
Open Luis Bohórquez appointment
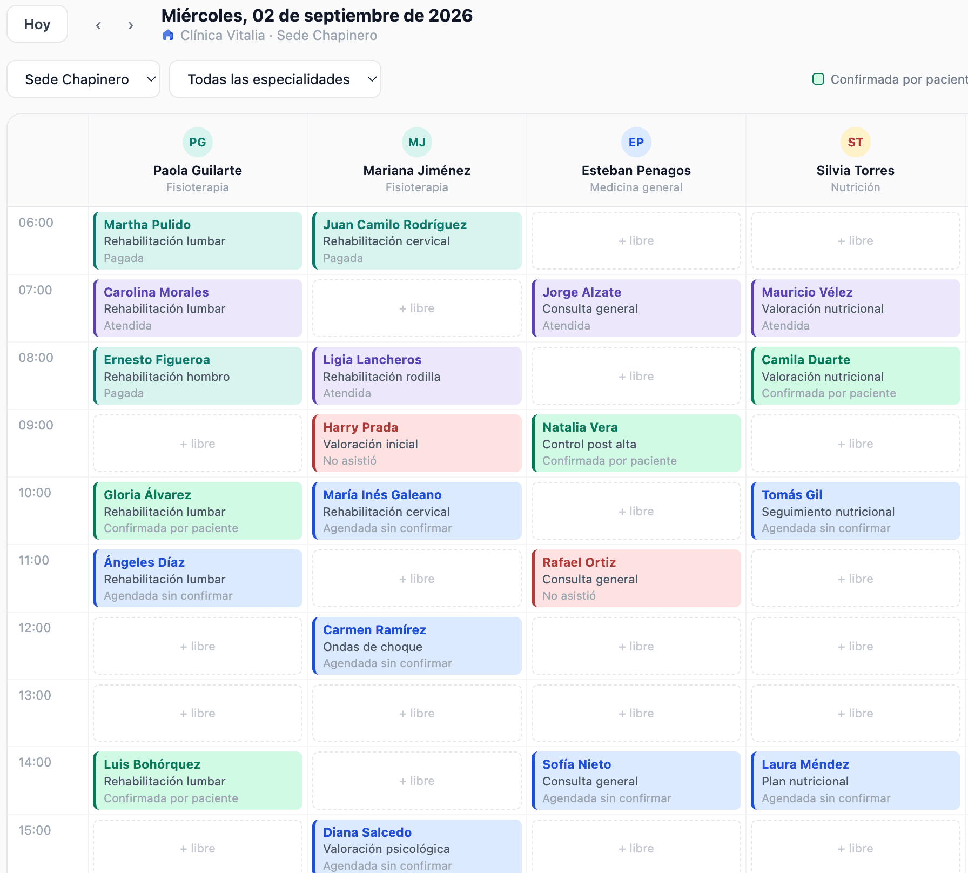coord(198,781)
